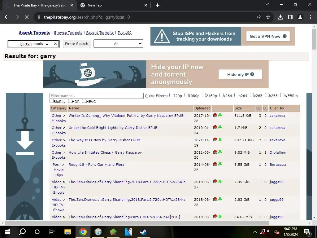Open Chrome downloads icon
The image size is (317, 238).
280,17
